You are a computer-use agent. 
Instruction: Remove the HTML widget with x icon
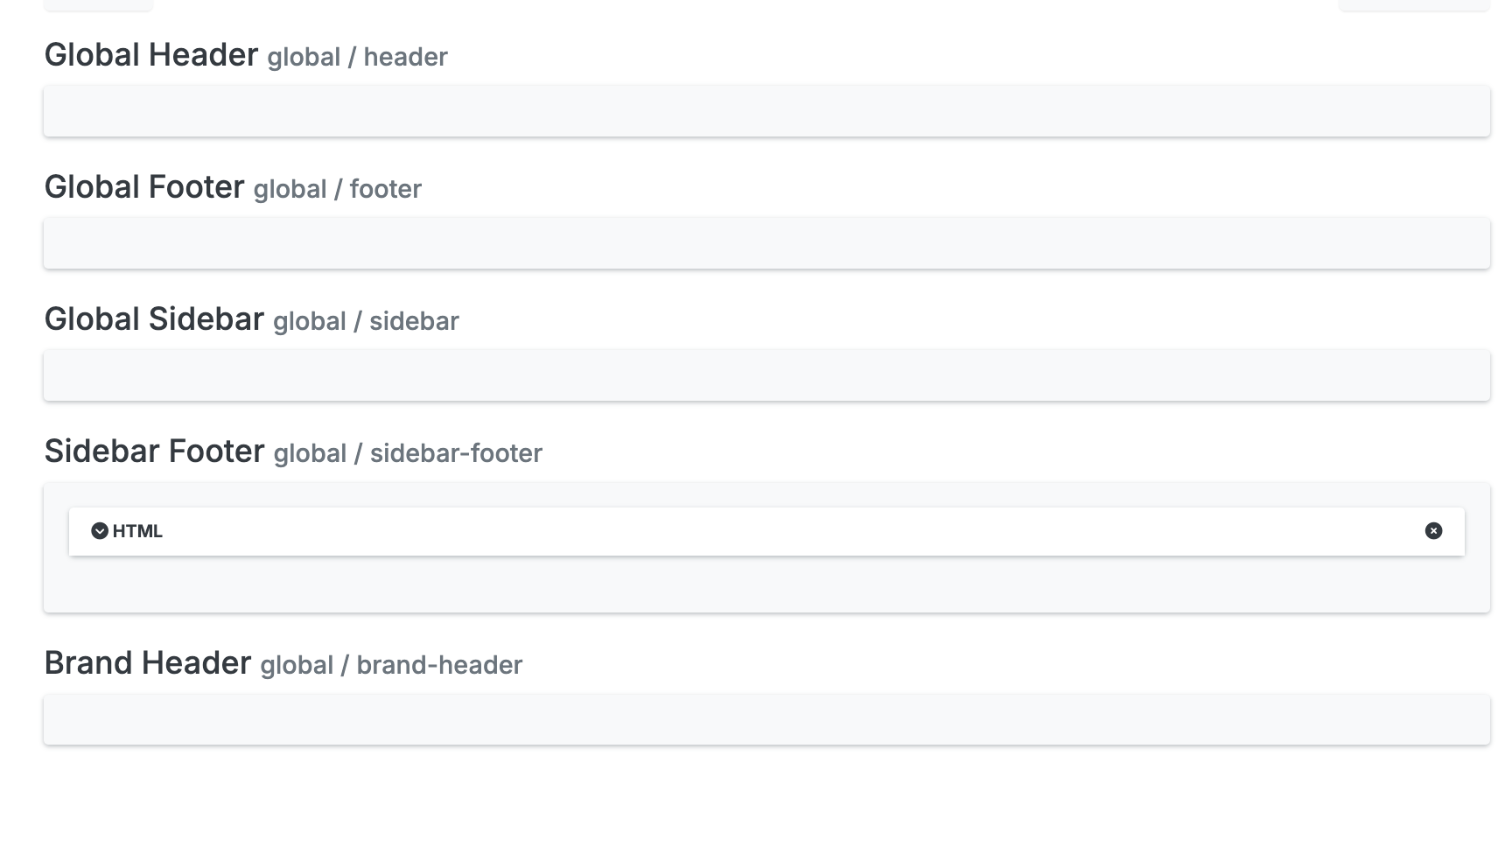(x=1433, y=531)
